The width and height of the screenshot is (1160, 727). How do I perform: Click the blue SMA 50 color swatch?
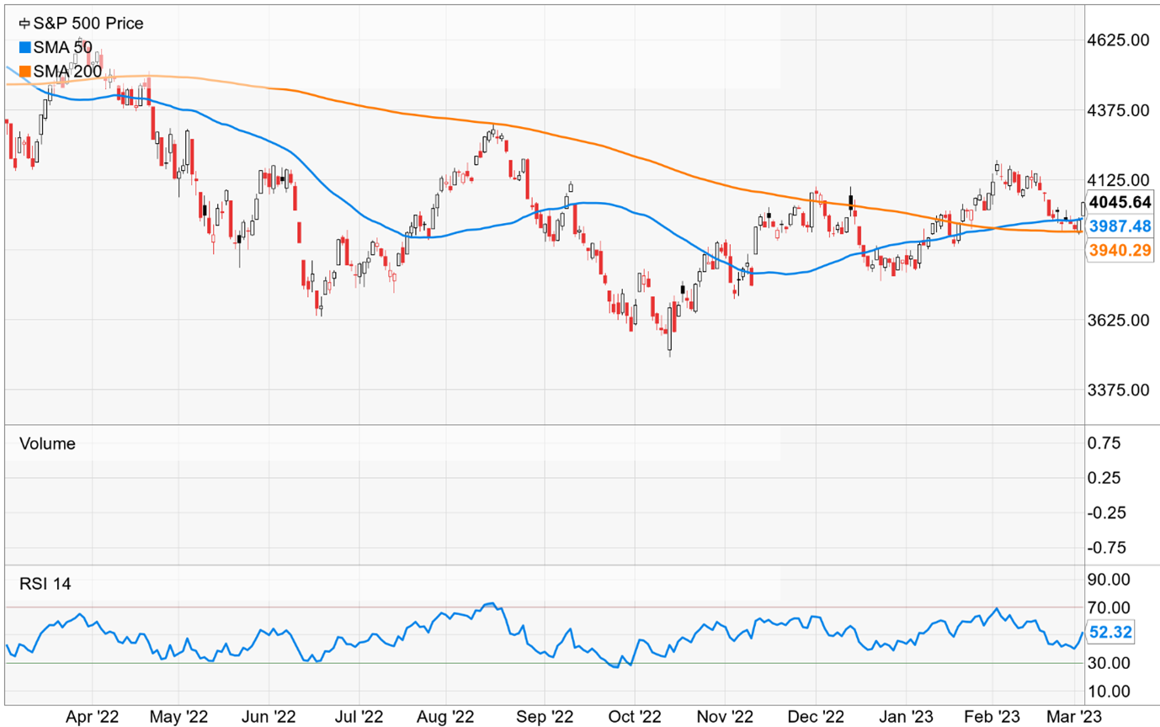coord(24,48)
